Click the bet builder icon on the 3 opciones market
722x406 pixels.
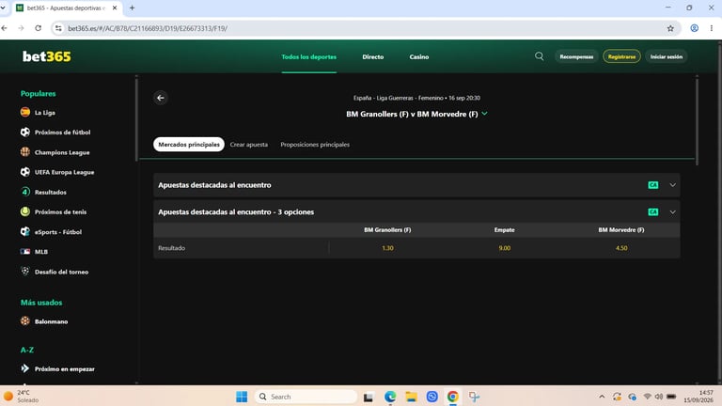[x=653, y=211]
